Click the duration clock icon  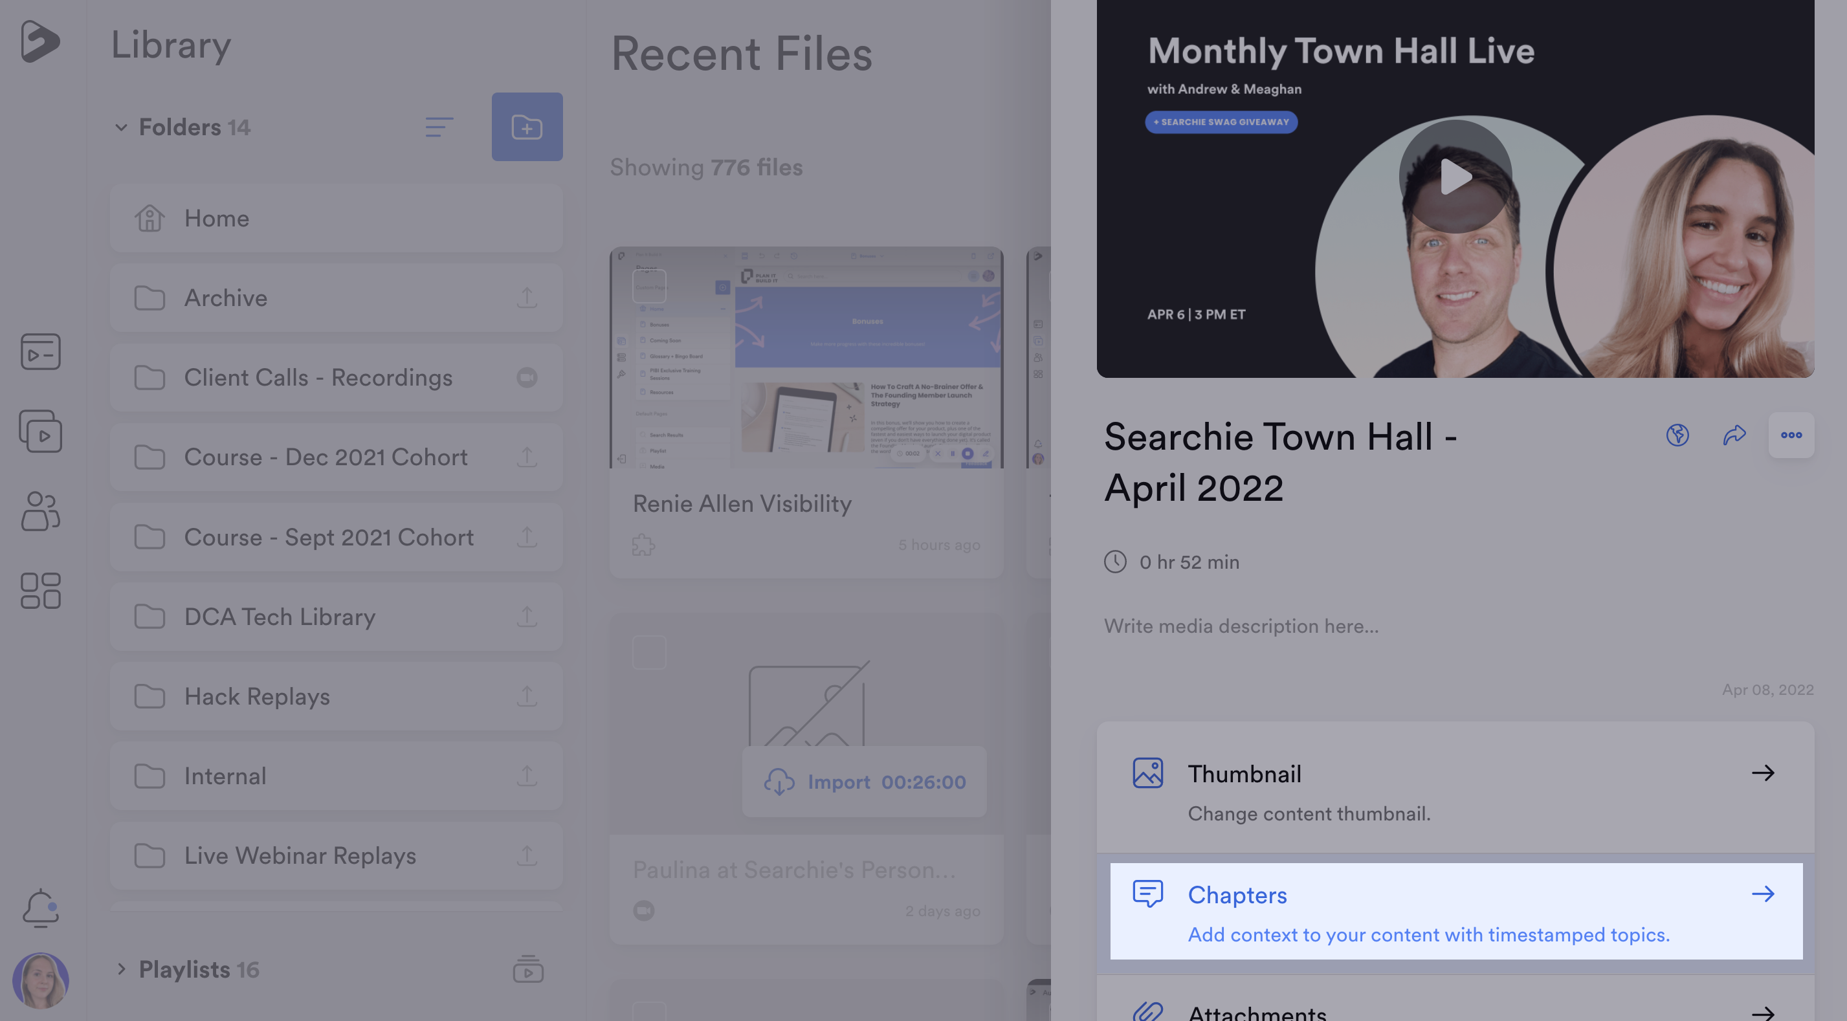(1115, 562)
